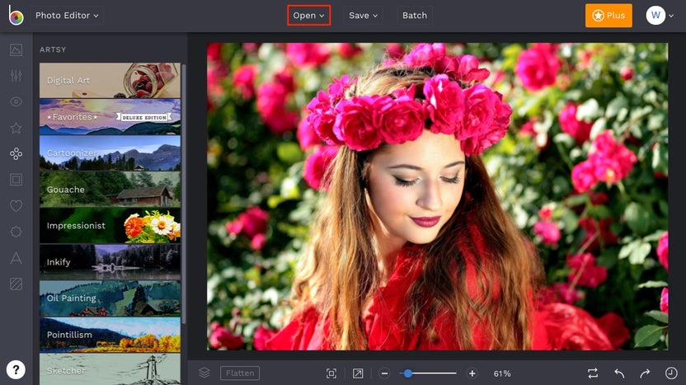Select the Edit sliders icon in sidebar
The width and height of the screenshot is (686, 385).
tap(16, 76)
